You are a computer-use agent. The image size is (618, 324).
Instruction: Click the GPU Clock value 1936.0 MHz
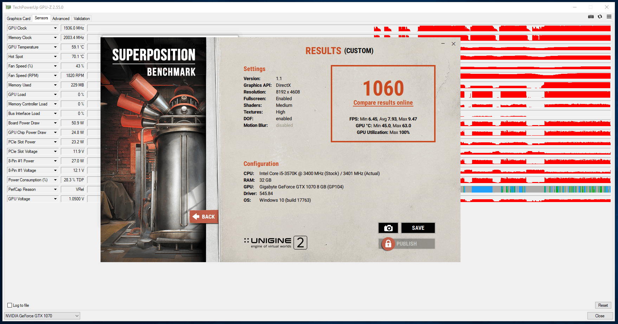pos(74,28)
